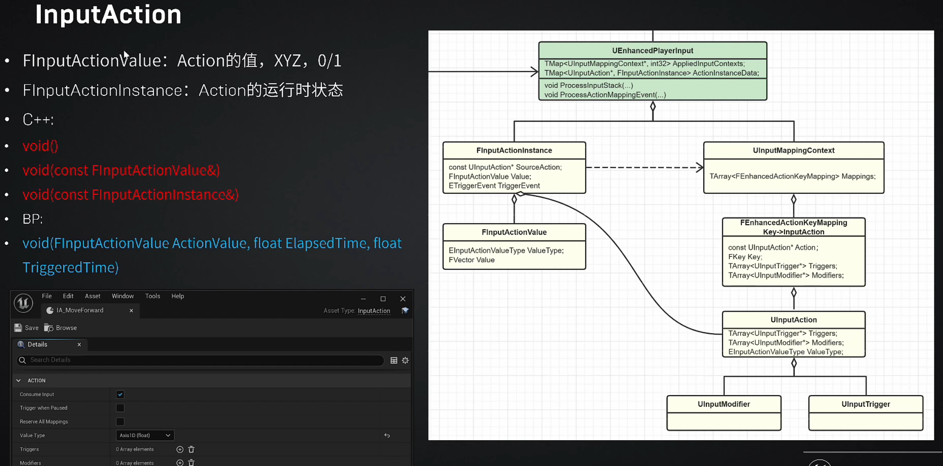Click the search magnifier icon in Details
The image size is (943, 466).
coord(22,360)
